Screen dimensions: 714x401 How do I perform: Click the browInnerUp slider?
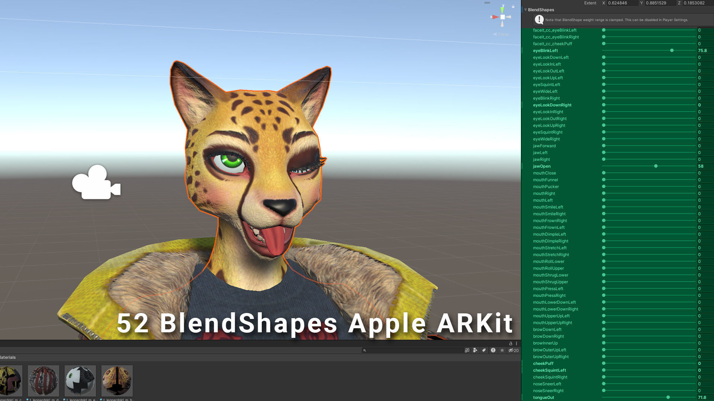(x=649, y=343)
